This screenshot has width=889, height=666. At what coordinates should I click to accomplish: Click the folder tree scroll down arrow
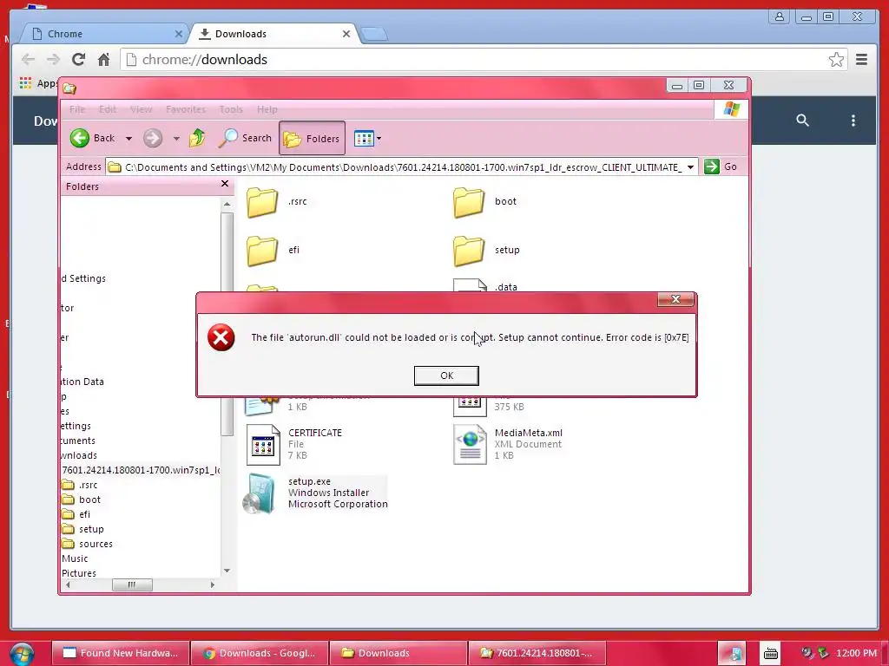(x=227, y=571)
